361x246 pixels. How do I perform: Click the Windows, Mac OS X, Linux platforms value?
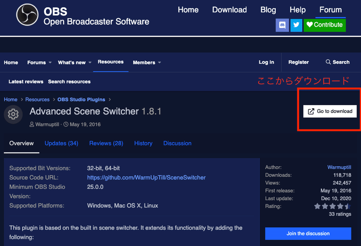pyautogui.click(x=122, y=205)
